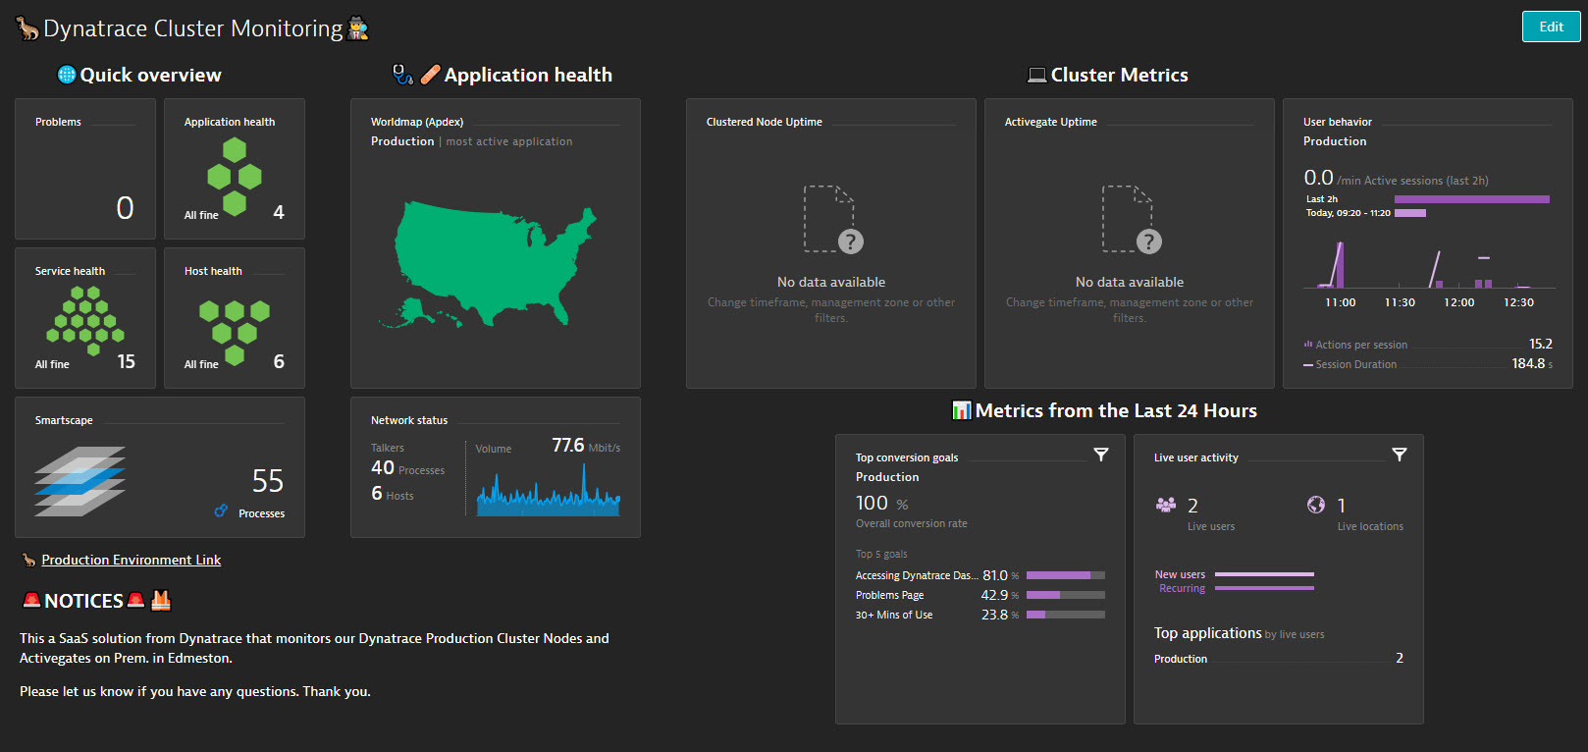Click the Activegate Uptime tile title
The image size is (1588, 752).
tap(1051, 122)
